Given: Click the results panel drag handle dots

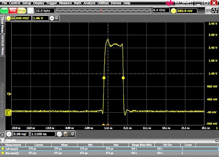Looking at the screenshot, I should pyautogui.click(x=108, y=140).
